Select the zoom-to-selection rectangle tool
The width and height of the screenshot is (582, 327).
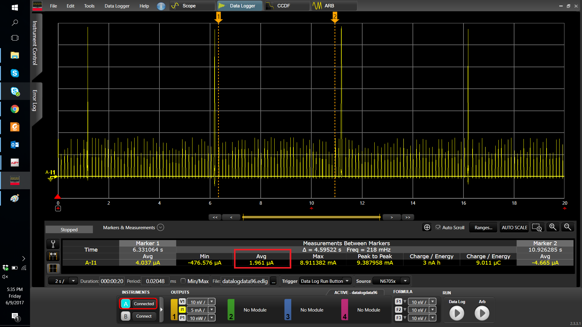pos(537,227)
